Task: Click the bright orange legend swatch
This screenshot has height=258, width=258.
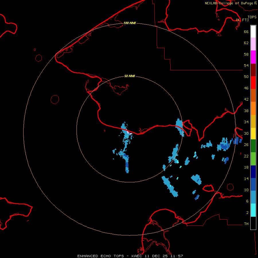Action: (253, 108)
